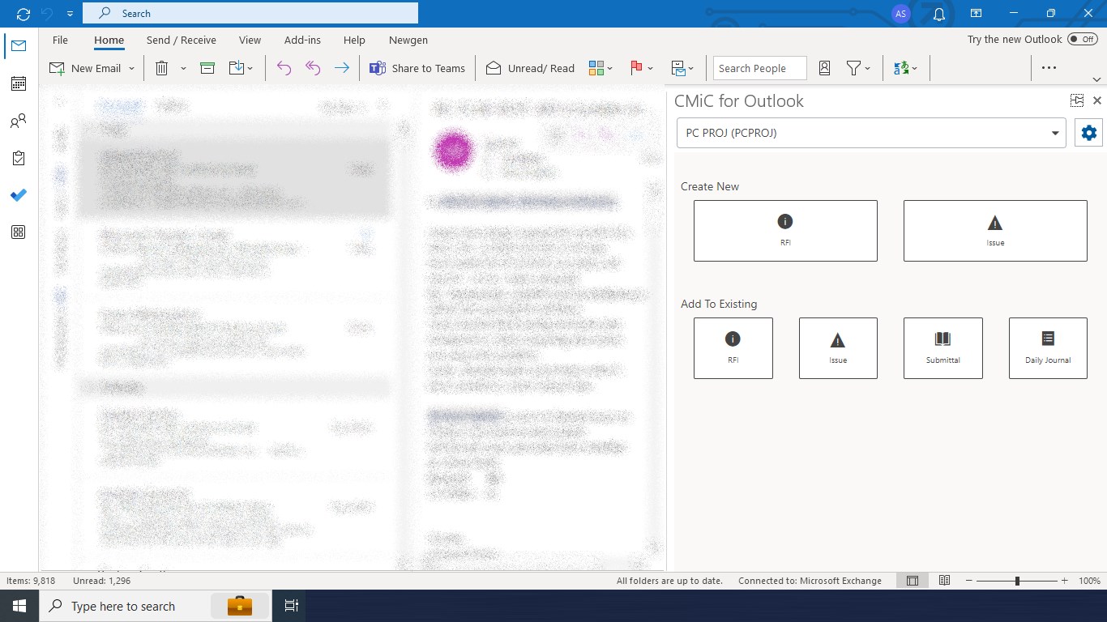Create a new Issue
1107x622 pixels.
pos(995,231)
